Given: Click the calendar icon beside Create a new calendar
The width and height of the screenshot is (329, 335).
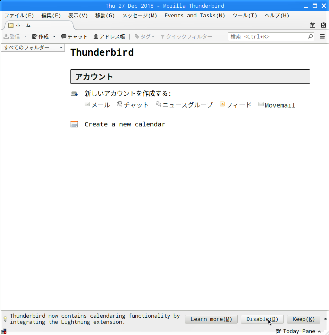Looking at the screenshot, I should point(74,124).
